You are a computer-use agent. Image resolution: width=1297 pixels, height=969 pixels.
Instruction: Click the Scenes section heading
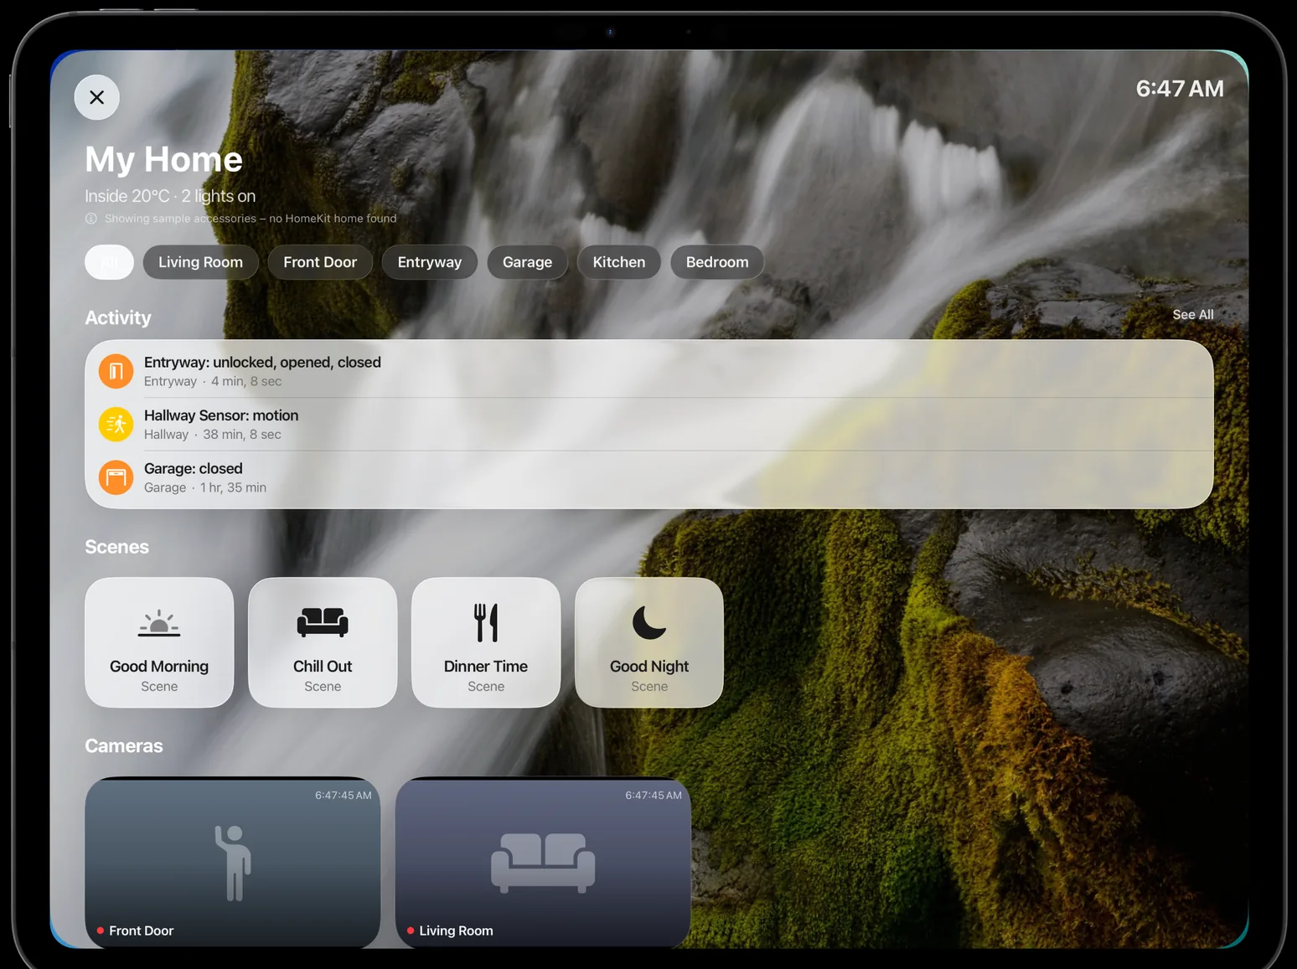pos(116,547)
